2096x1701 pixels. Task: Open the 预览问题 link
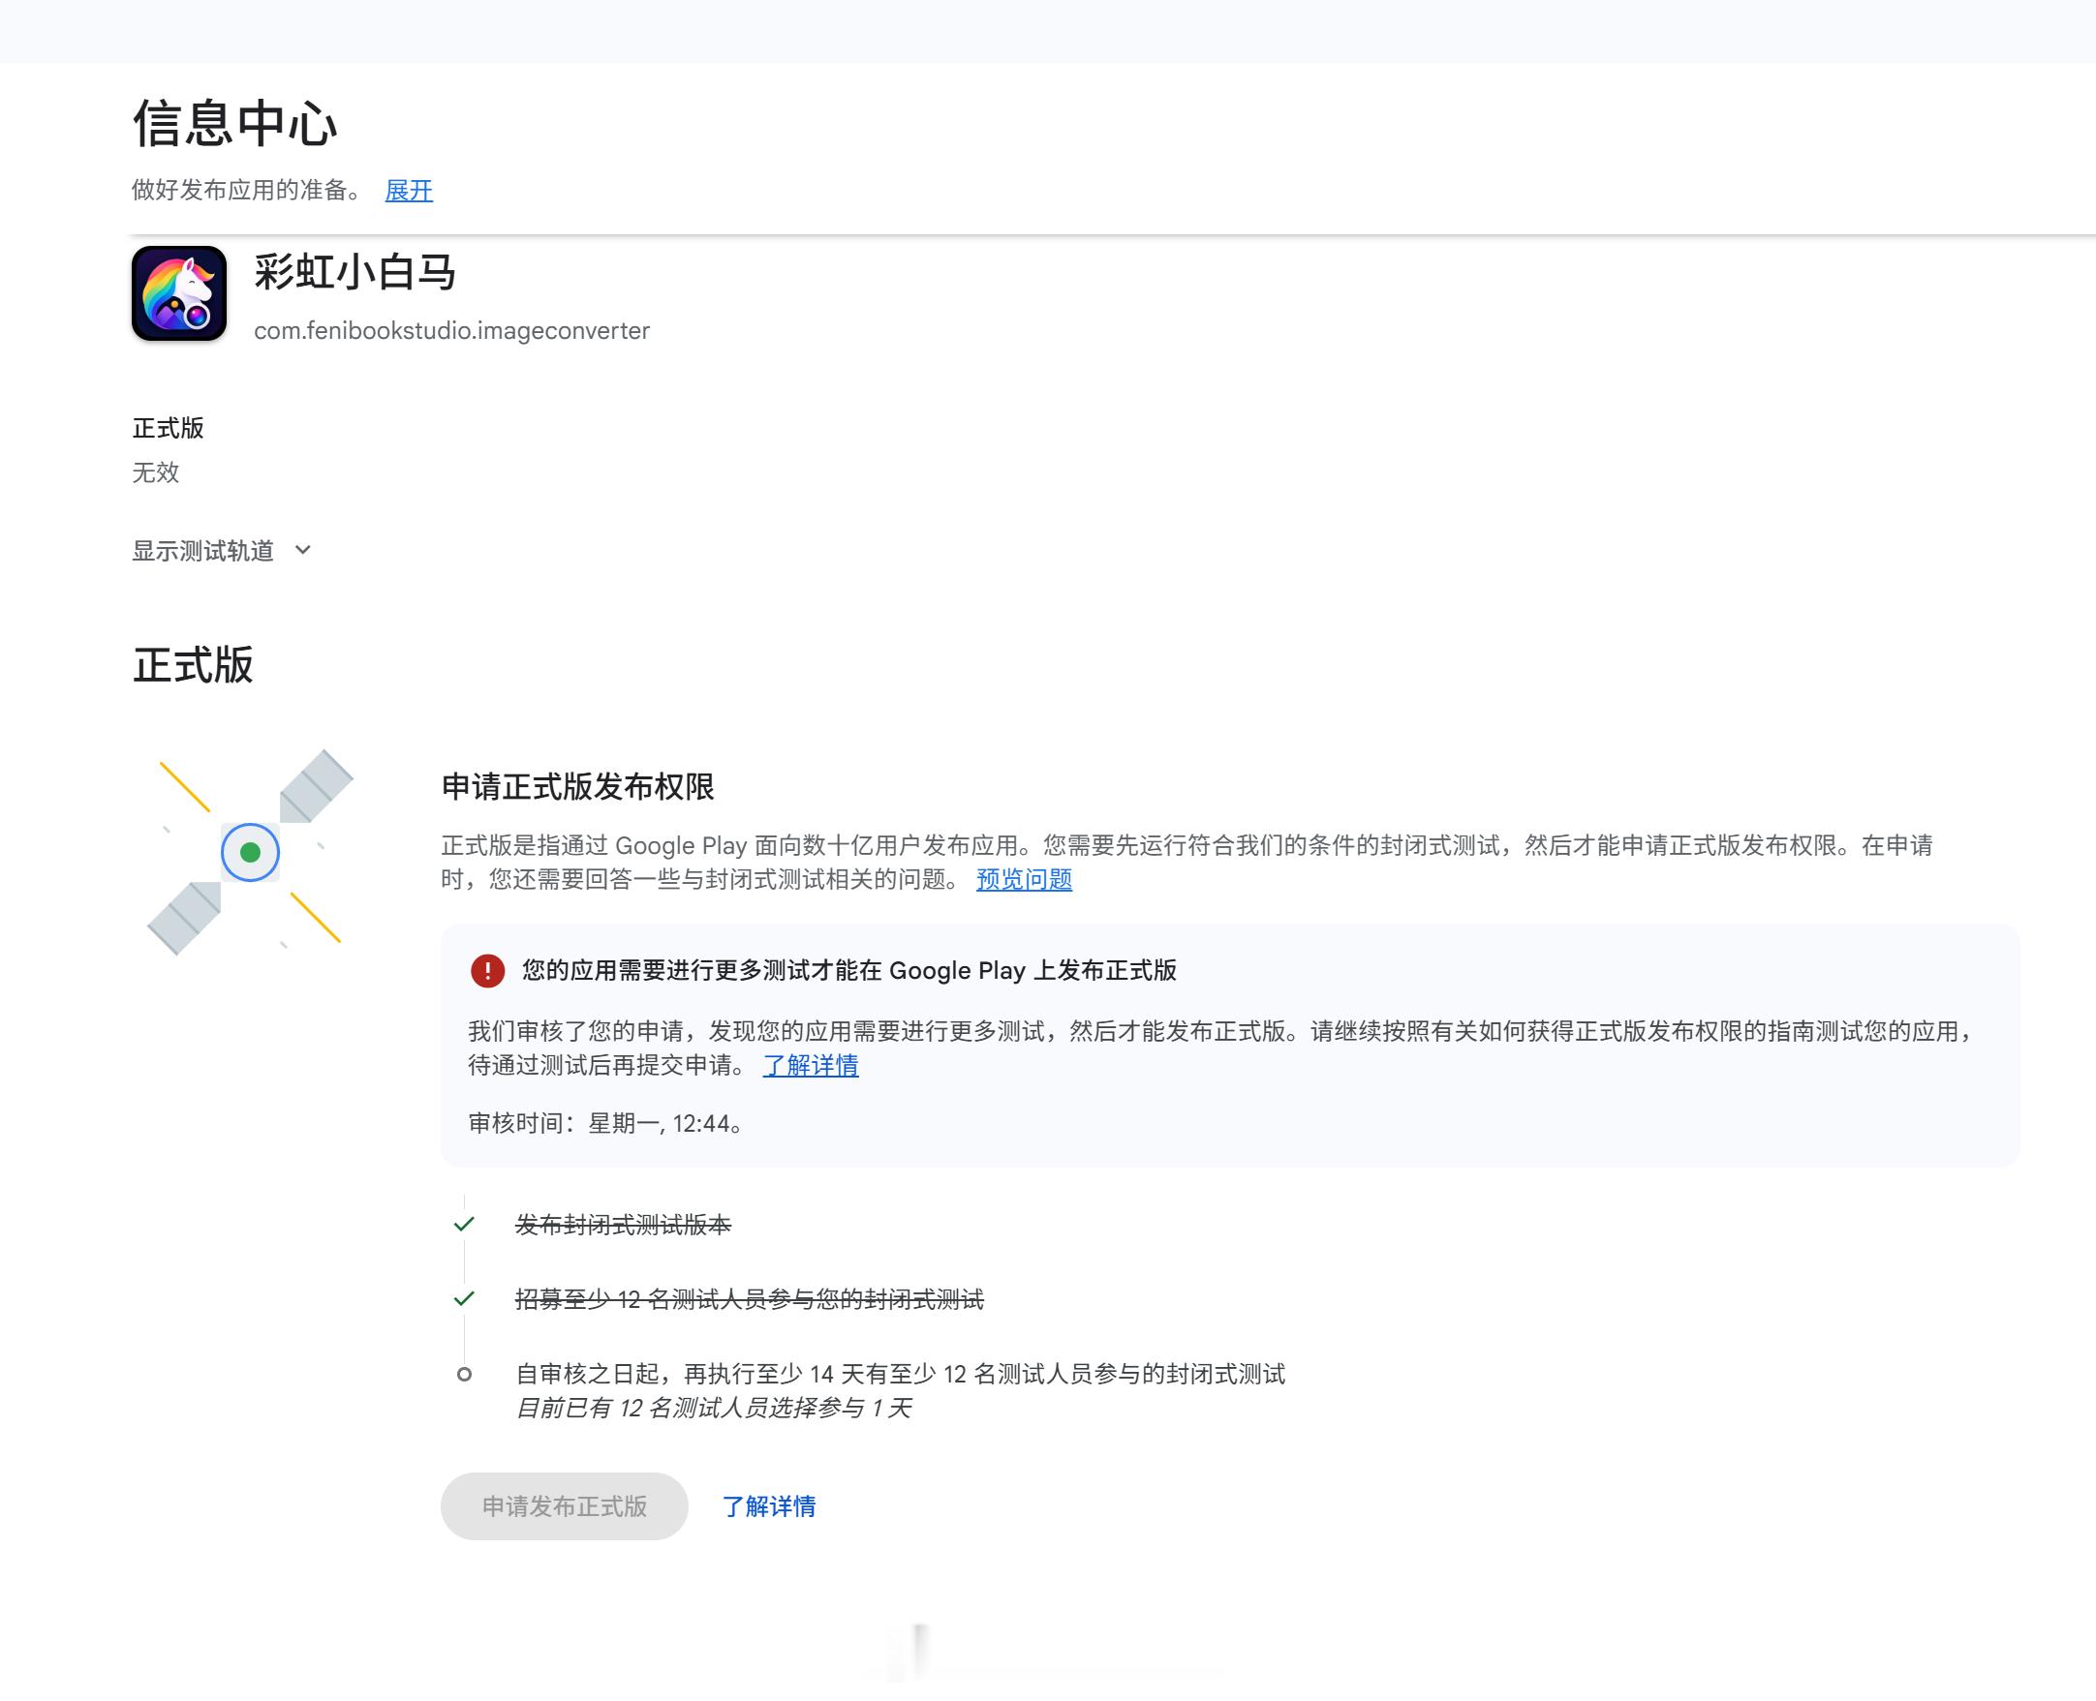pos(1024,879)
